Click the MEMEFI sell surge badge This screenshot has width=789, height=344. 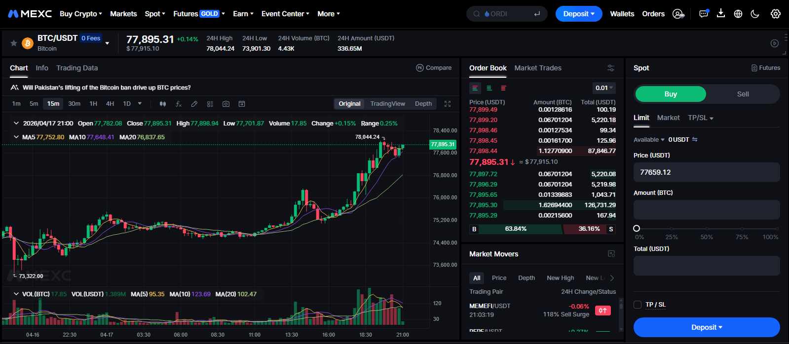[603, 310]
